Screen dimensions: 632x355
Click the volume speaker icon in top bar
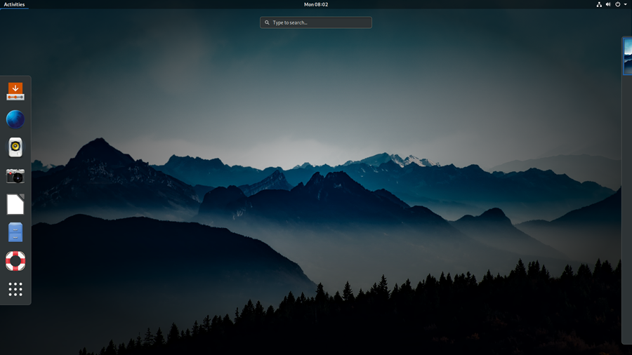[608, 4]
